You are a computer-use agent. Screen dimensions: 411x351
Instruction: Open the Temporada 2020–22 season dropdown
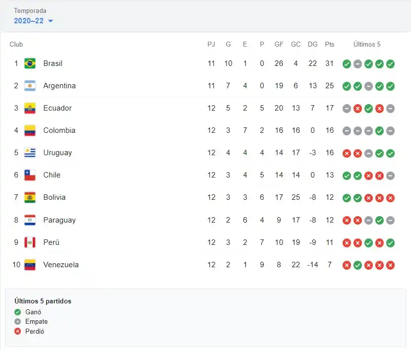[34, 21]
